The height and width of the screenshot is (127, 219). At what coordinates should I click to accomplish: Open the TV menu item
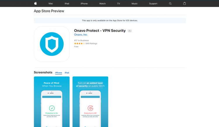[x=119, y=3]
